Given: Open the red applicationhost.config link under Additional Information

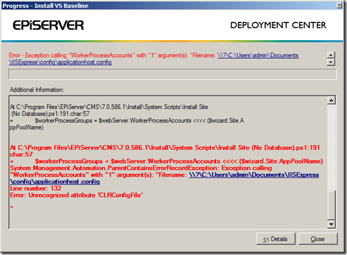Looking at the screenshot, I should [x=164, y=178].
